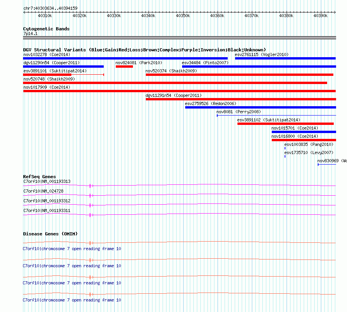Click variant esv1003835 (Pang2010)
The height and width of the screenshot is (312, 347).
[x=309, y=145]
